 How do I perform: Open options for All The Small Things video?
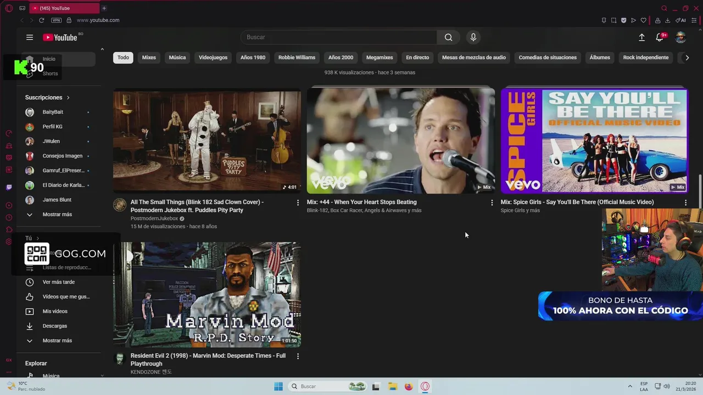coord(298,202)
